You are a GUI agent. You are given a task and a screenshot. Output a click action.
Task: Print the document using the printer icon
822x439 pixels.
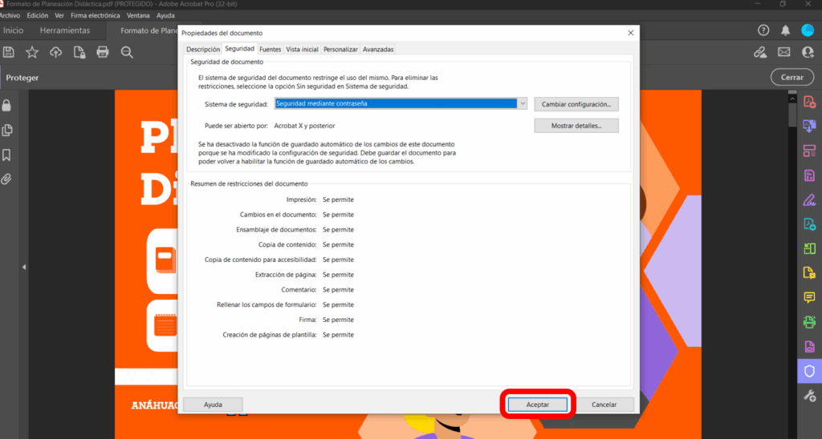[x=103, y=52]
